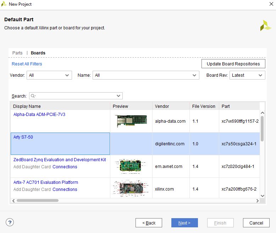
Task: Click the vertical scrollbar thumb
Action: [262, 129]
